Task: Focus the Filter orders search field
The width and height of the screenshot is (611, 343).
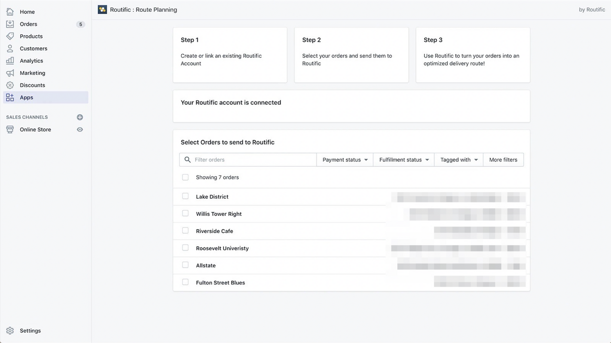Action: point(248,160)
